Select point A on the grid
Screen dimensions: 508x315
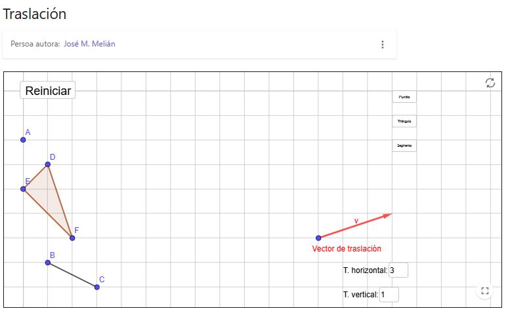pyautogui.click(x=23, y=139)
